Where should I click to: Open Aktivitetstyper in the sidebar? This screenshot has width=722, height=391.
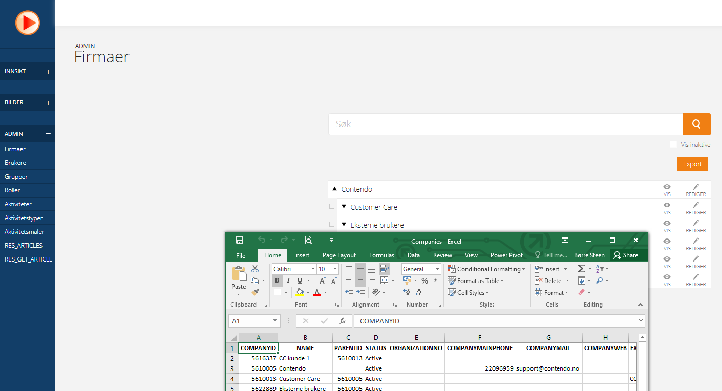click(x=24, y=218)
